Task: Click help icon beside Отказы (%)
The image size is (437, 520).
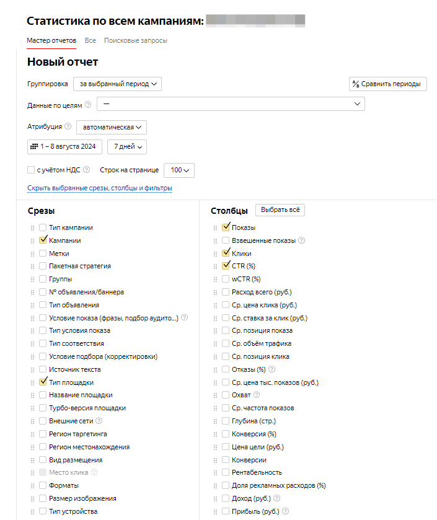Action: 271,369
